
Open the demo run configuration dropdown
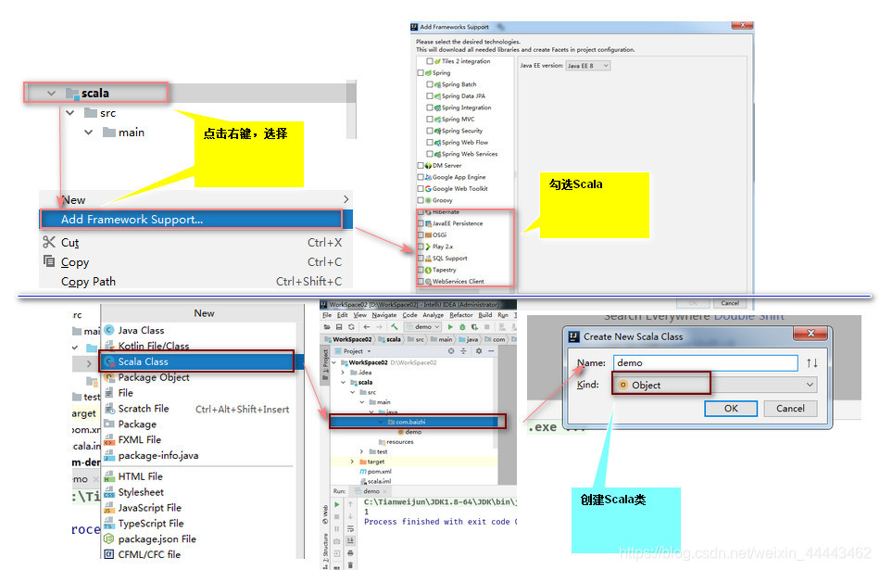(x=423, y=327)
